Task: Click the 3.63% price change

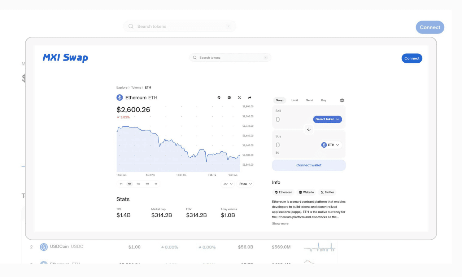Action: pos(123,117)
